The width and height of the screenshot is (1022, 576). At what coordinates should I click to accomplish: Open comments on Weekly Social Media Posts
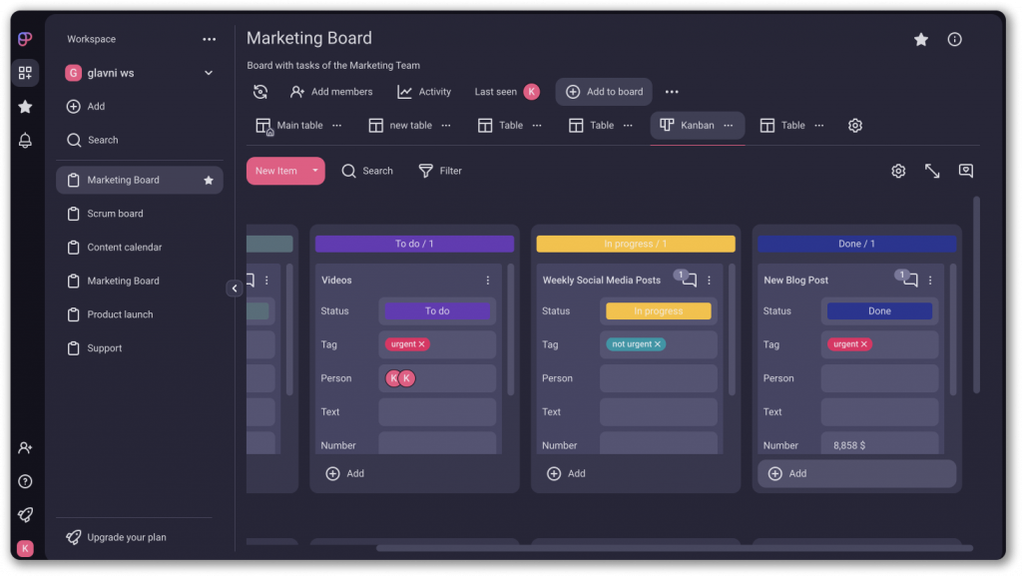point(688,281)
